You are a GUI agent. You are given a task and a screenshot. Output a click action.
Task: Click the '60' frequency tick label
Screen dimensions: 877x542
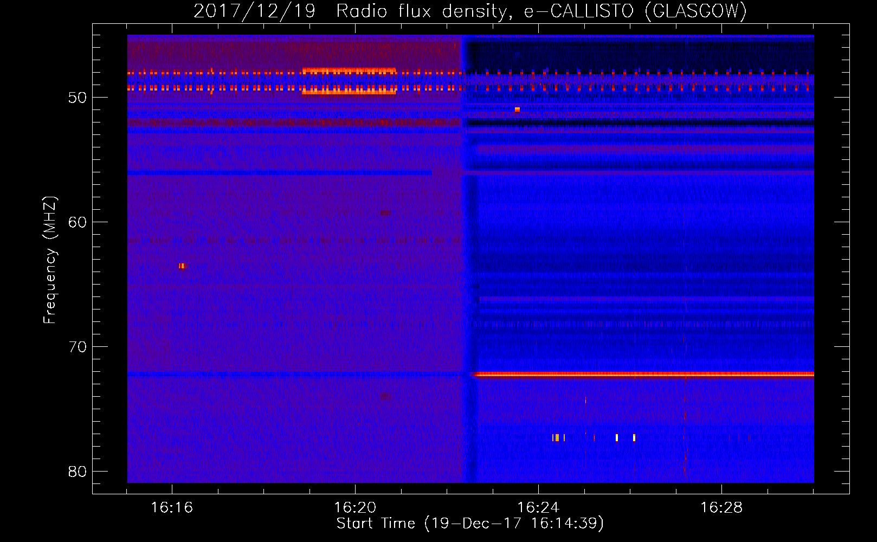(x=78, y=222)
